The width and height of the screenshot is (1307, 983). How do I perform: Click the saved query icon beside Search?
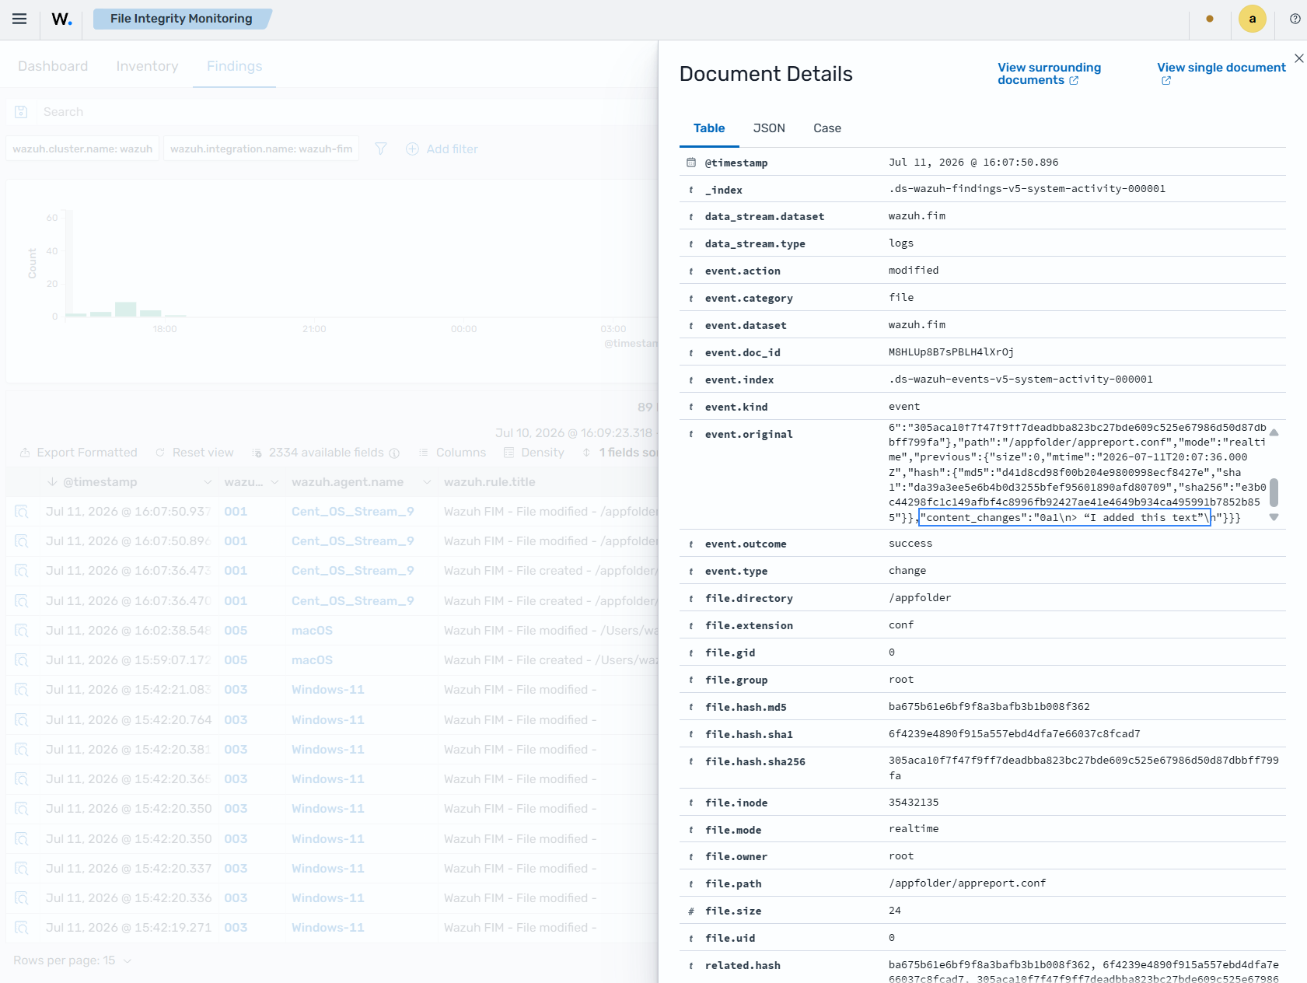pyautogui.click(x=21, y=112)
